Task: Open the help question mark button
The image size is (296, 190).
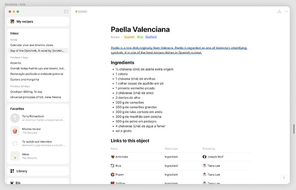Action: [x=284, y=178]
